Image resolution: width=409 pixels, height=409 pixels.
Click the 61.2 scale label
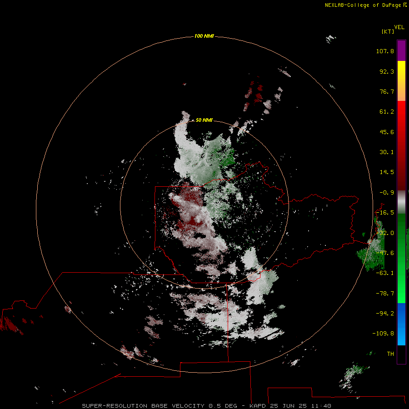(387, 112)
